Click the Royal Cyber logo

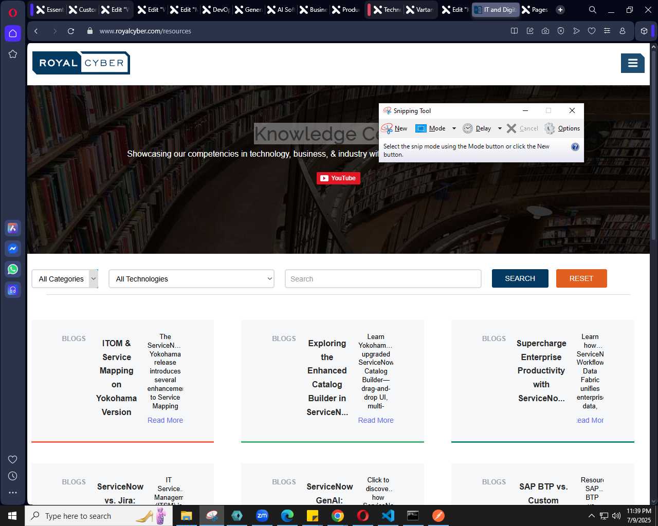pyautogui.click(x=81, y=63)
